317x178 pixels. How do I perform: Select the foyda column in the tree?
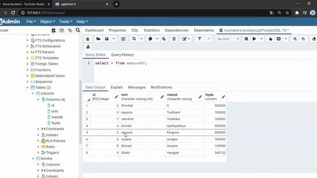coord(55,123)
